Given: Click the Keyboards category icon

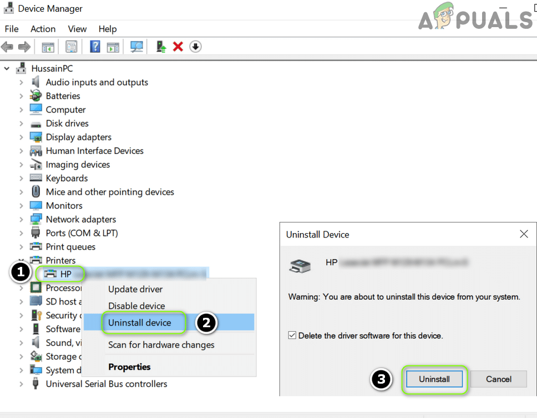Looking at the screenshot, I should tap(36, 178).
